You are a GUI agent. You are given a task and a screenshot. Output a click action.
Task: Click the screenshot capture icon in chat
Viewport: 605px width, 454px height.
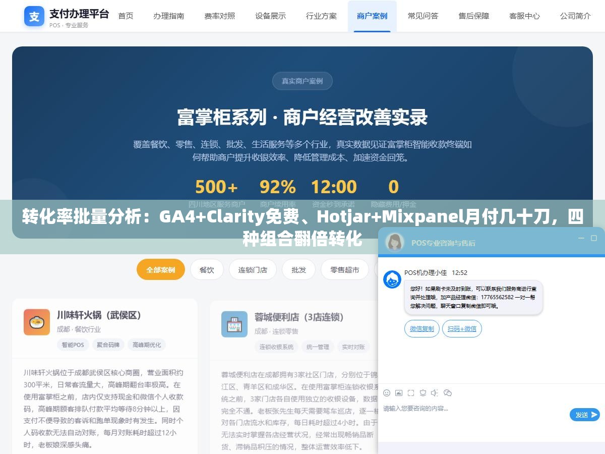411,393
